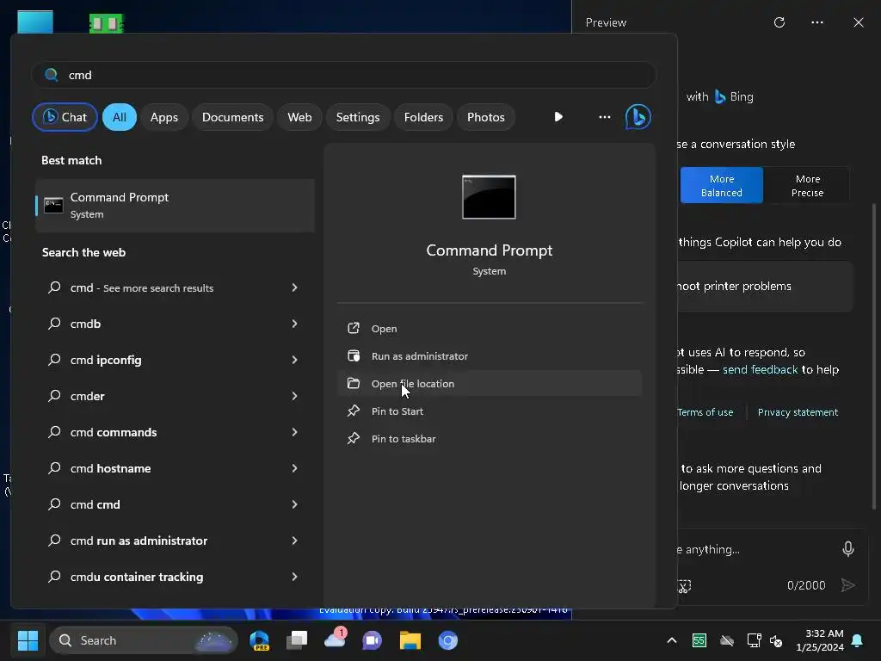This screenshot has width=881, height=661.
Task: Expand the cmdb suggestion arrow
Action: tap(294, 324)
